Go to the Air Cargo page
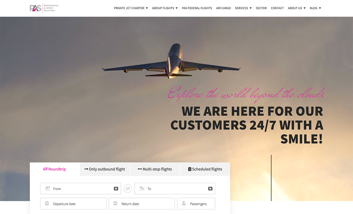Viewport: 353px width, 214px height. (x=223, y=8)
